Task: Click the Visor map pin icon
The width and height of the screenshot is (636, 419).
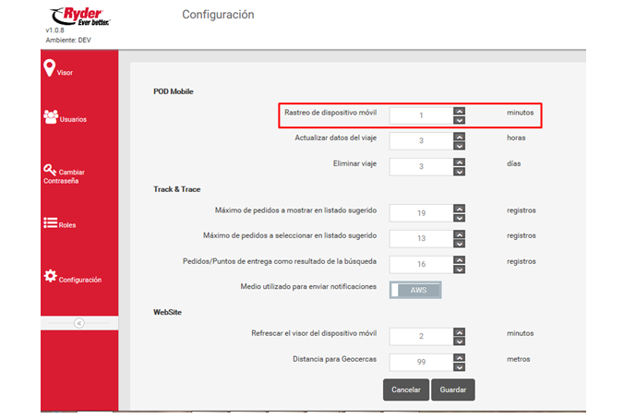Action: pos(49,68)
